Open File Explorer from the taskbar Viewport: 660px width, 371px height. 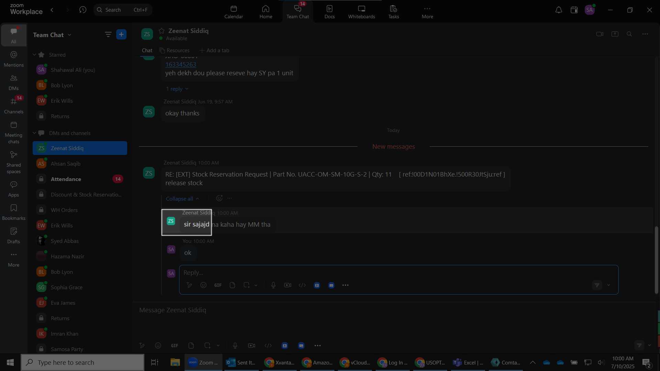tap(175, 362)
